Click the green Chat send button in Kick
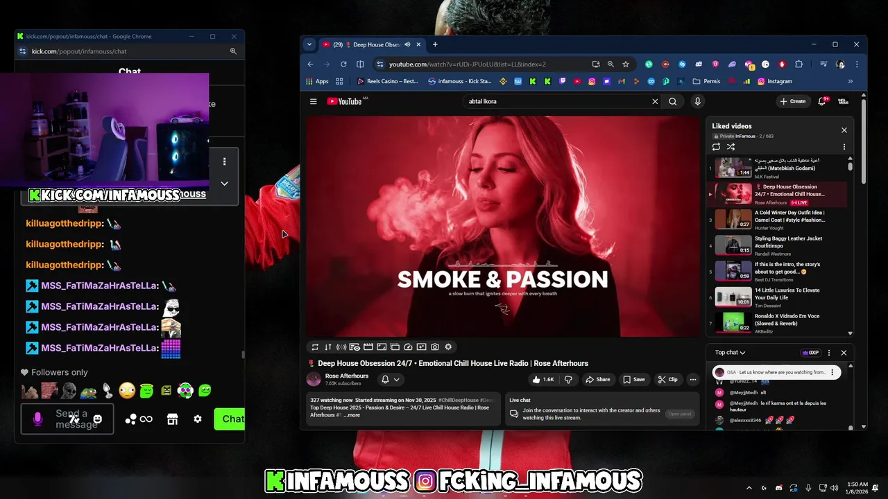The image size is (888, 499). click(230, 419)
